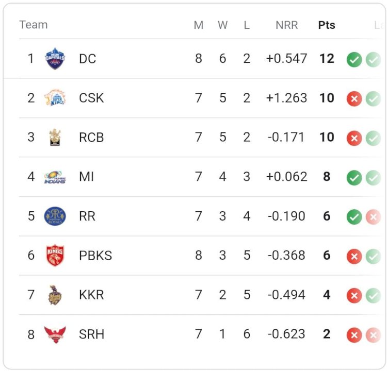The height and width of the screenshot is (371, 387).
Task: Sort table by Pts column
Action: (x=327, y=25)
